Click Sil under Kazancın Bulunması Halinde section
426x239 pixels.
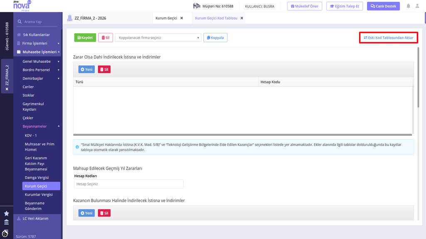pos(104,213)
